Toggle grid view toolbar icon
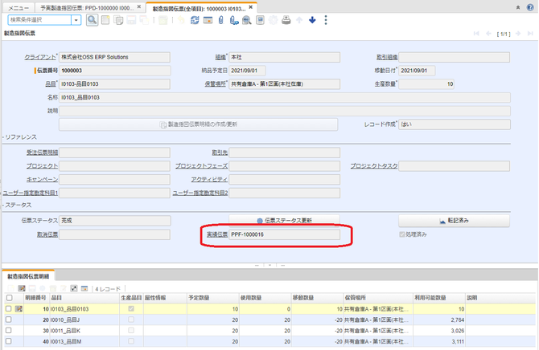The height and width of the screenshot is (350, 539). point(208,20)
